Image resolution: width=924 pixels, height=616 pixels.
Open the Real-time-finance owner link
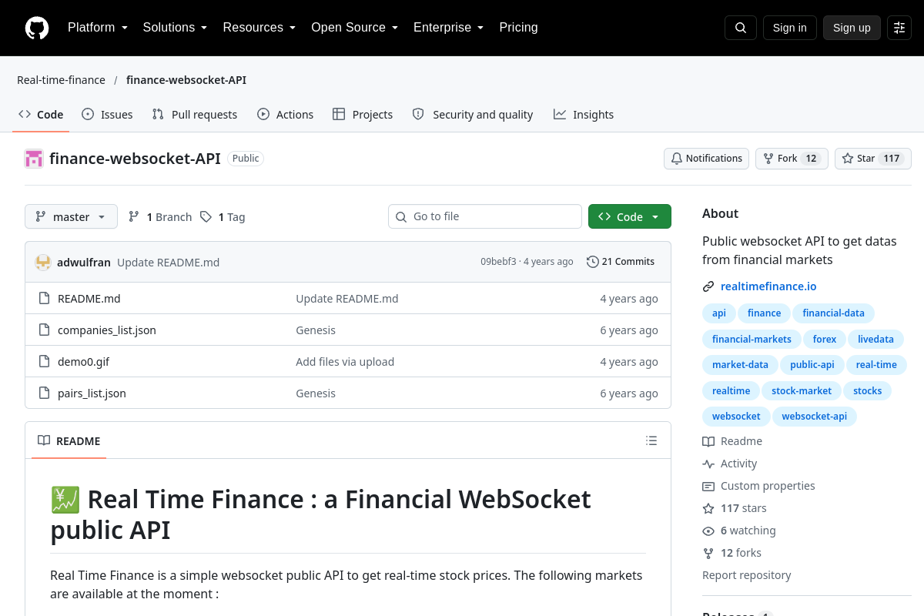tap(61, 80)
